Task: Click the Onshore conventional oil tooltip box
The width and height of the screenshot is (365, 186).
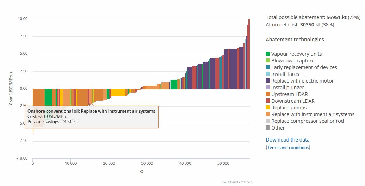Action: point(92,116)
